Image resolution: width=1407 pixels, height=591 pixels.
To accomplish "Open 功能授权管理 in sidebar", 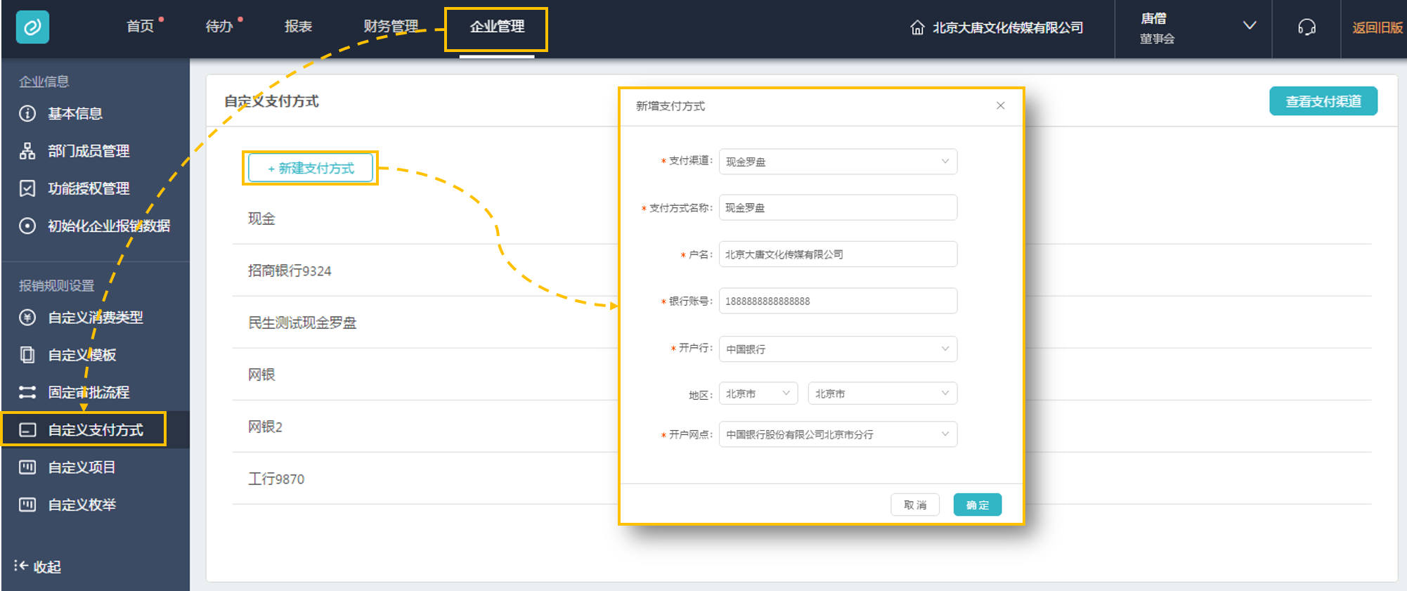I will coord(89,188).
